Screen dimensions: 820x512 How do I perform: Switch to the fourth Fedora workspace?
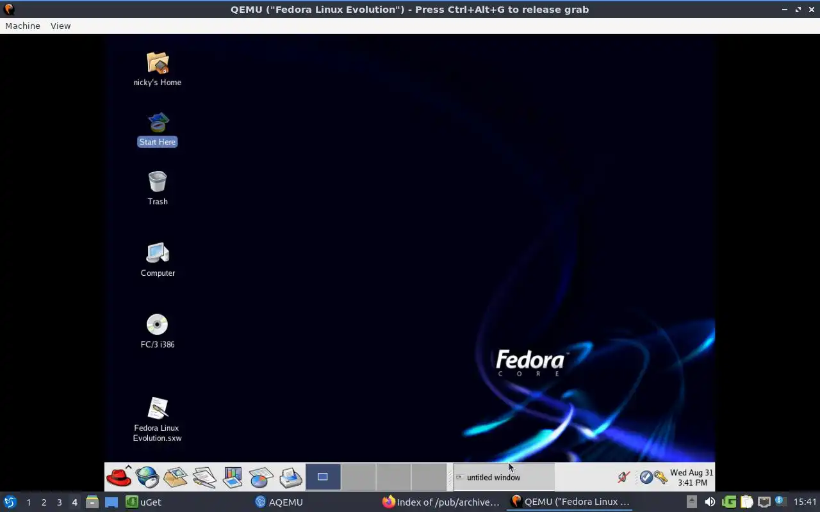click(429, 477)
